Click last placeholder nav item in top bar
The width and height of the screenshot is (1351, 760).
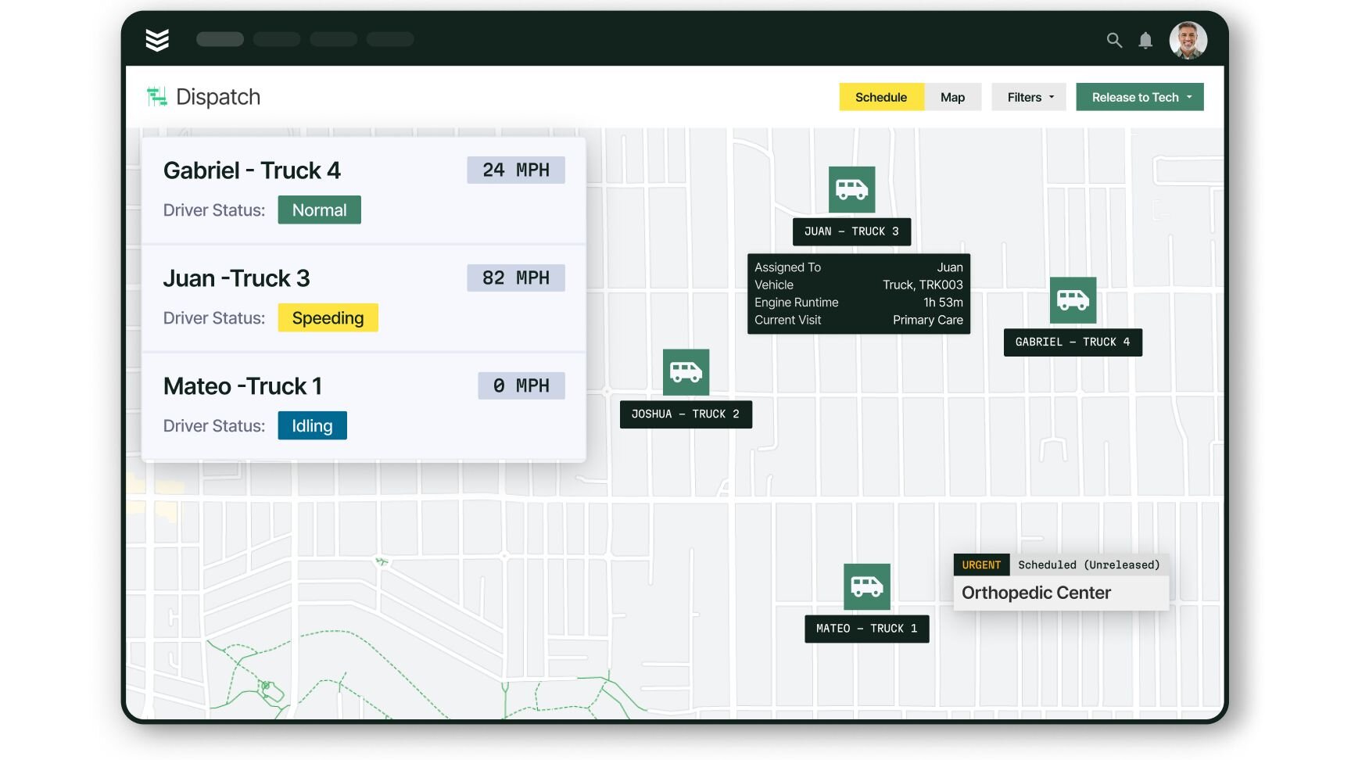point(390,39)
